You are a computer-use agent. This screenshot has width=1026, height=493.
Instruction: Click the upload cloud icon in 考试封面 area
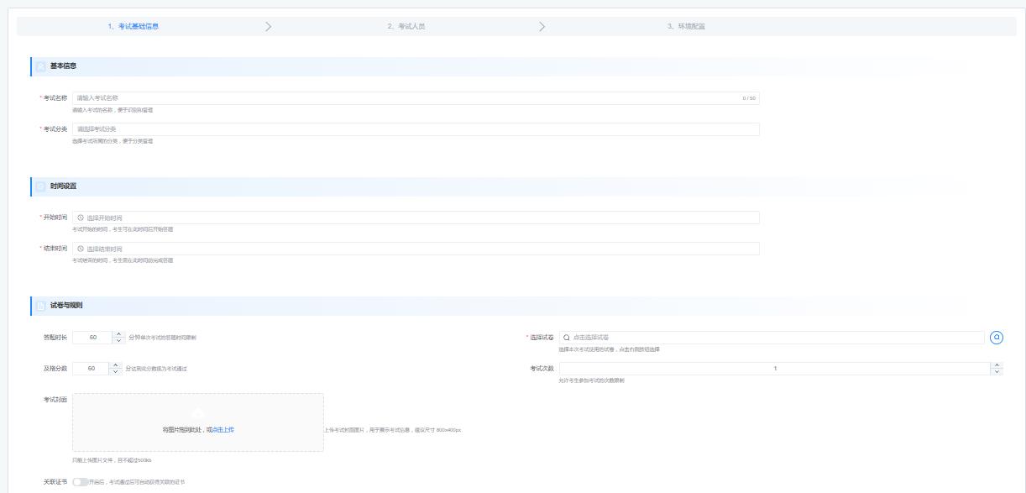(x=198, y=413)
